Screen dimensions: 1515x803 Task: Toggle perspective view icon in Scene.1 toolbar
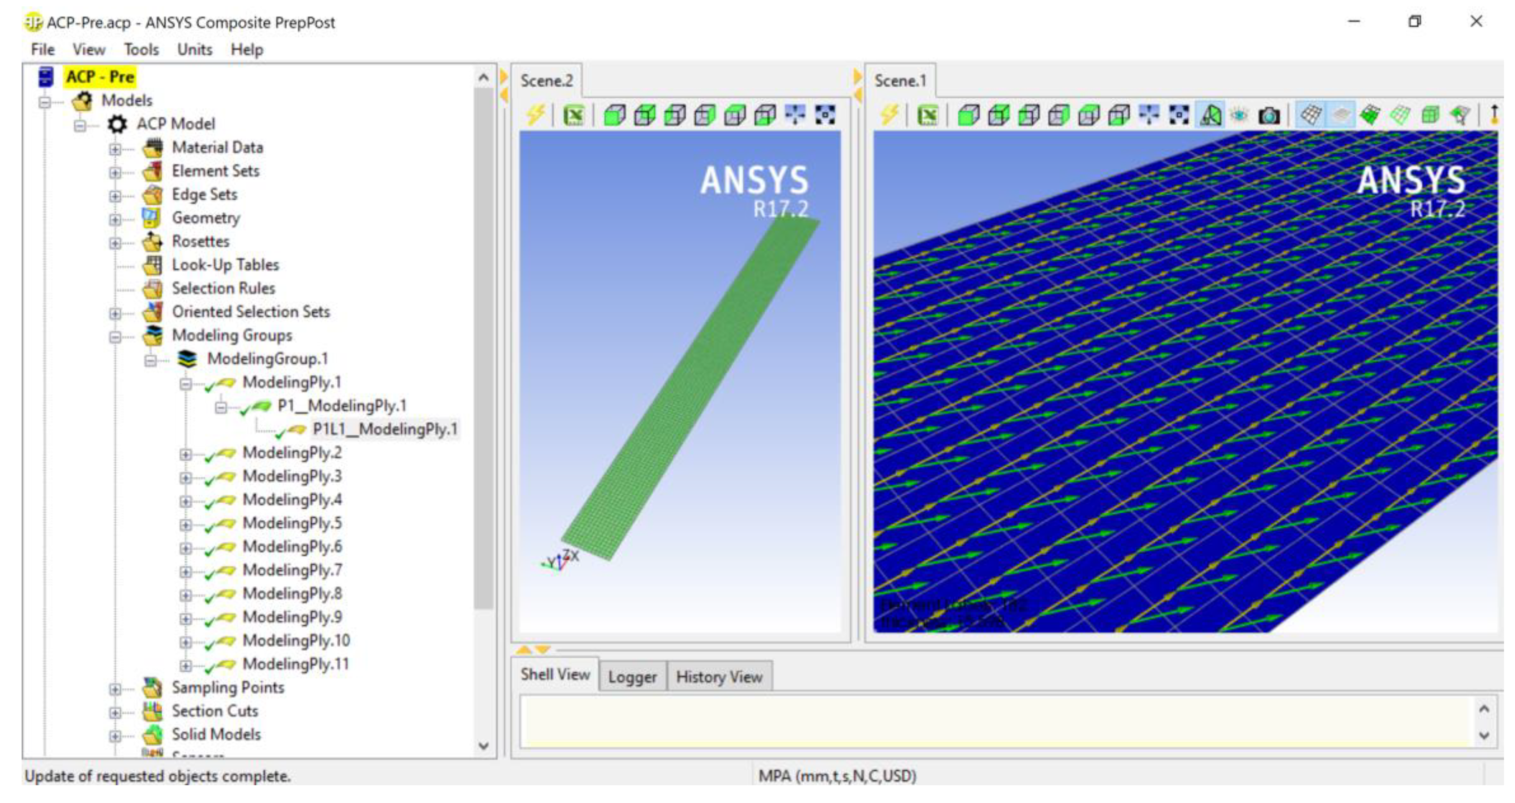(1210, 115)
